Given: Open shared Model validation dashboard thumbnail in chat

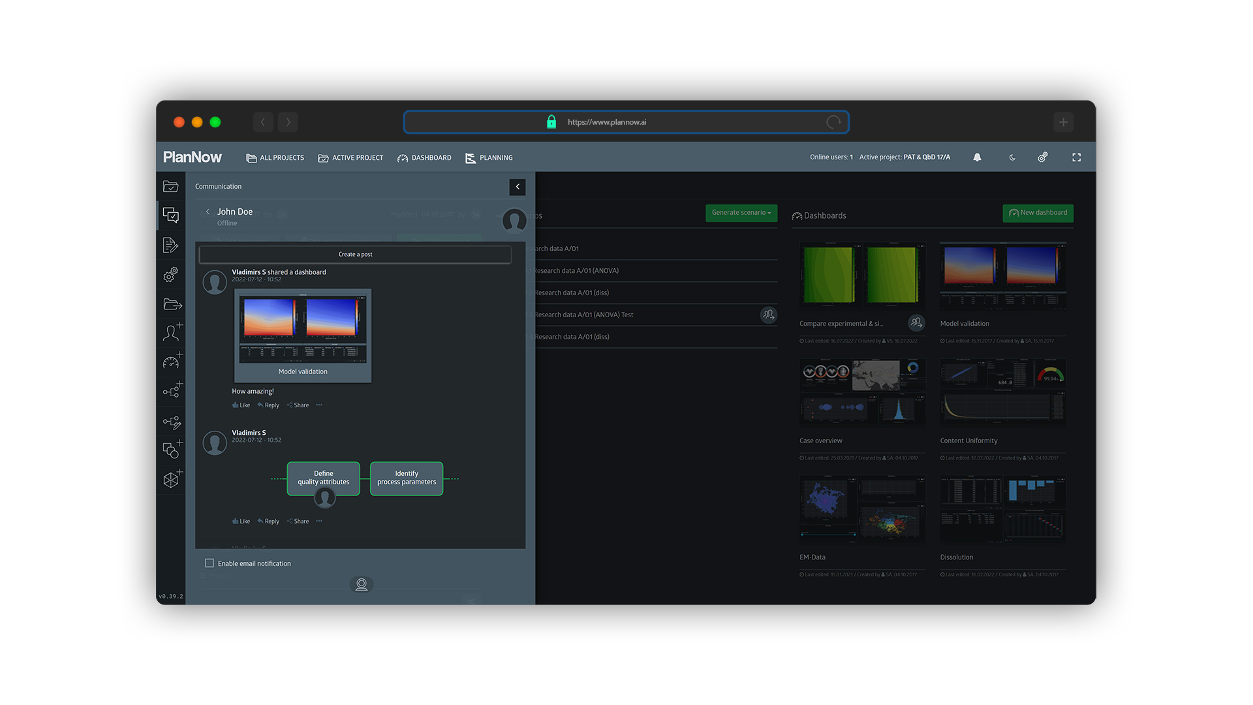Looking at the screenshot, I should pos(303,336).
